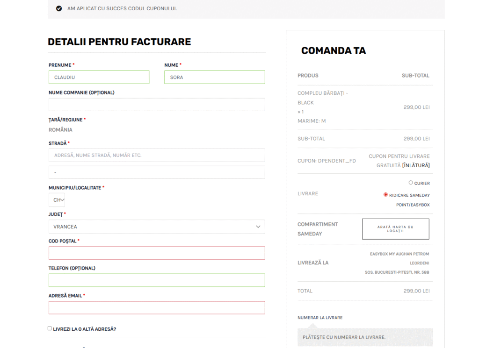Click the second address line field

tap(156, 172)
